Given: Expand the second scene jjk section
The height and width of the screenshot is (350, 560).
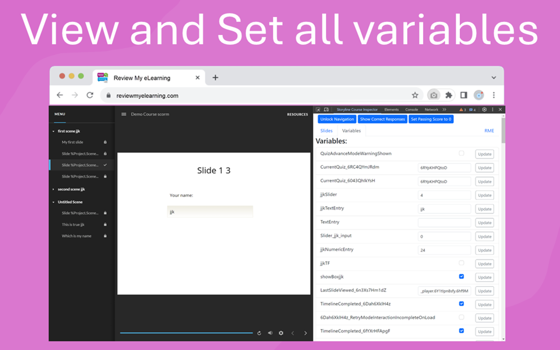Looking at the screenshot, I should pos(53,189).
